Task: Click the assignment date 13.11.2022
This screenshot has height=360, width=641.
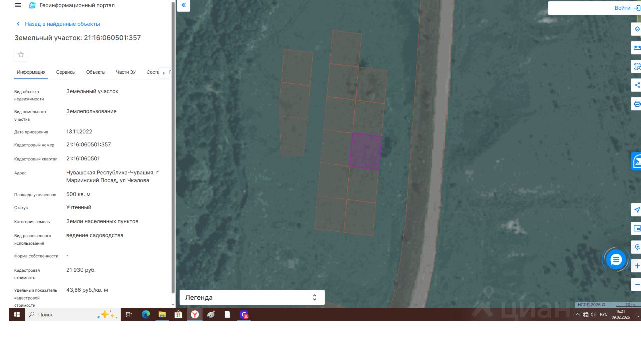Action: click(x=79, y=132)
